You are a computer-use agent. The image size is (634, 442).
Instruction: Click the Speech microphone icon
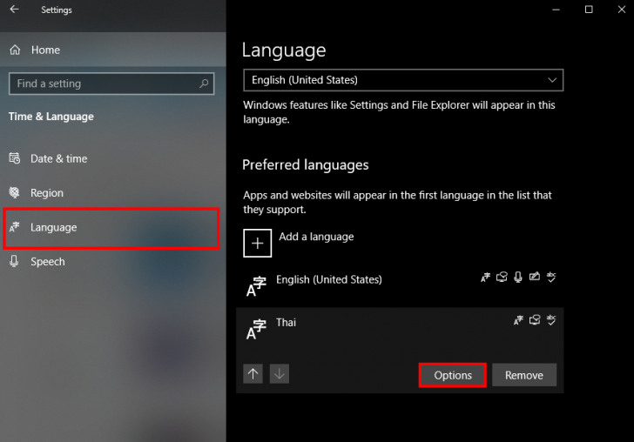pos(14,261)
